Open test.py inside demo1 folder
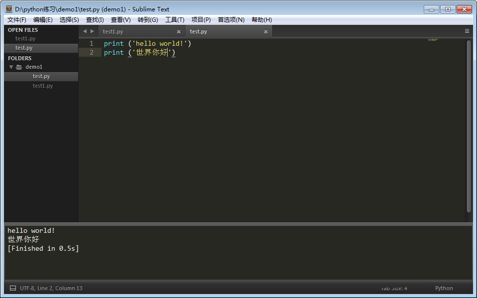 tap(41, 76)
